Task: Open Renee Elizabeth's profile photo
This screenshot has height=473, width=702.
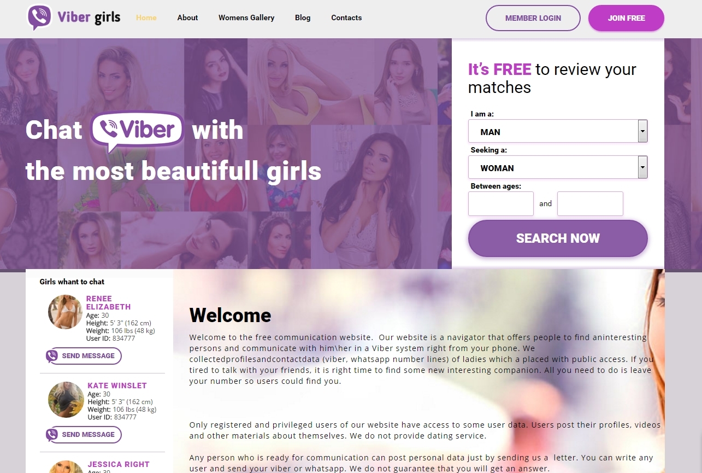Action: click(66, 312)
